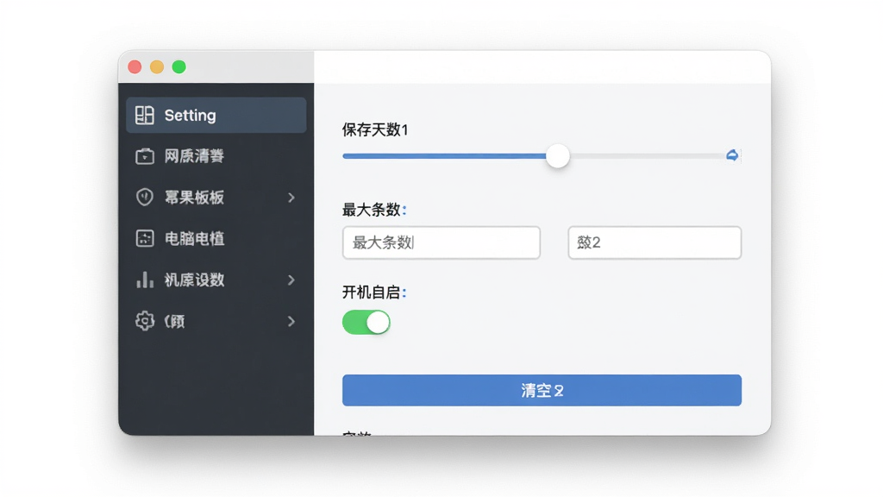883x497 pixels.
Task: Select the Setting sidebar item
Action: 216,115
